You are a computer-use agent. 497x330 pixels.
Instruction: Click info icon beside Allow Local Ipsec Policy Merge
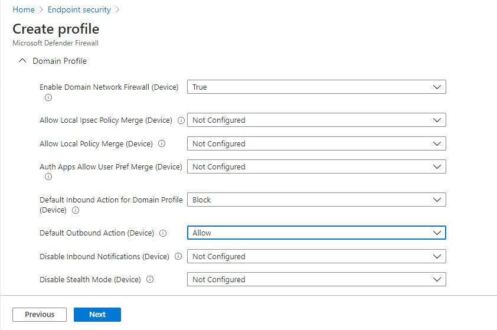click(181, 120)
